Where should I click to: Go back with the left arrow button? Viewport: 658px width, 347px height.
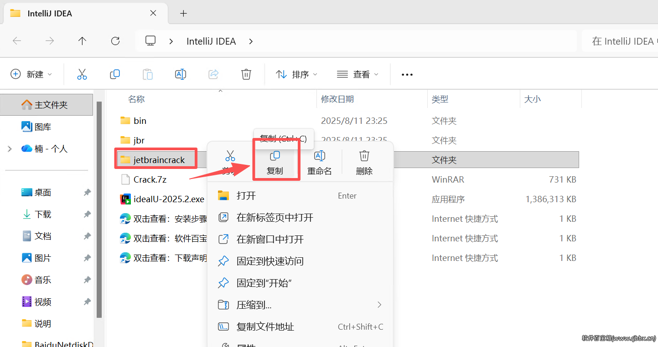click(x=17, y=41)
